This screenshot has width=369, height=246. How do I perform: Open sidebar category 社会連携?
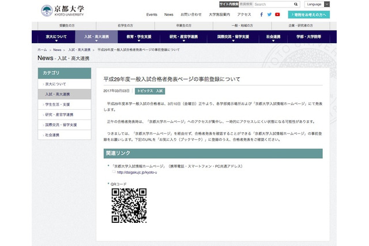65,135
